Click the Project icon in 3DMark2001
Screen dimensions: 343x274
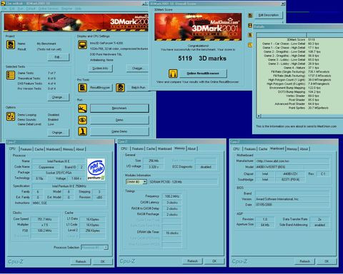[11, 44]
